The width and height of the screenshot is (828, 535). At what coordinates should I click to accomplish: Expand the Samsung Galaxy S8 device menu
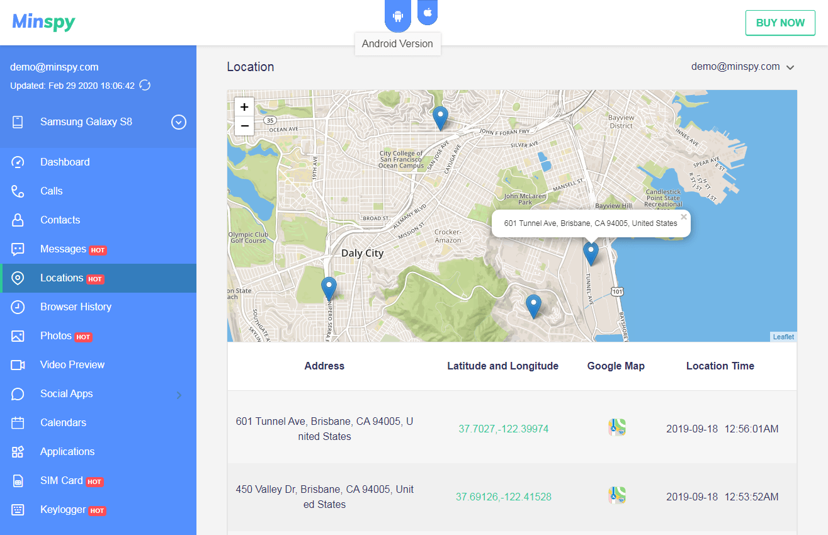pyautogui.click(x=178, y=122)
